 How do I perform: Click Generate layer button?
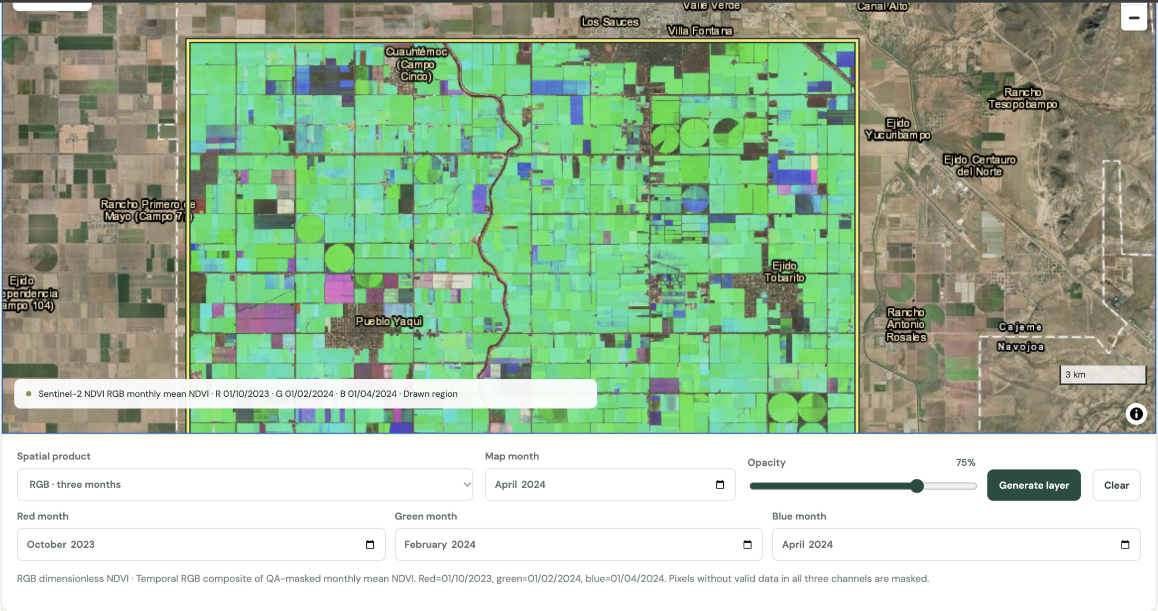(x=1034, y=485)
